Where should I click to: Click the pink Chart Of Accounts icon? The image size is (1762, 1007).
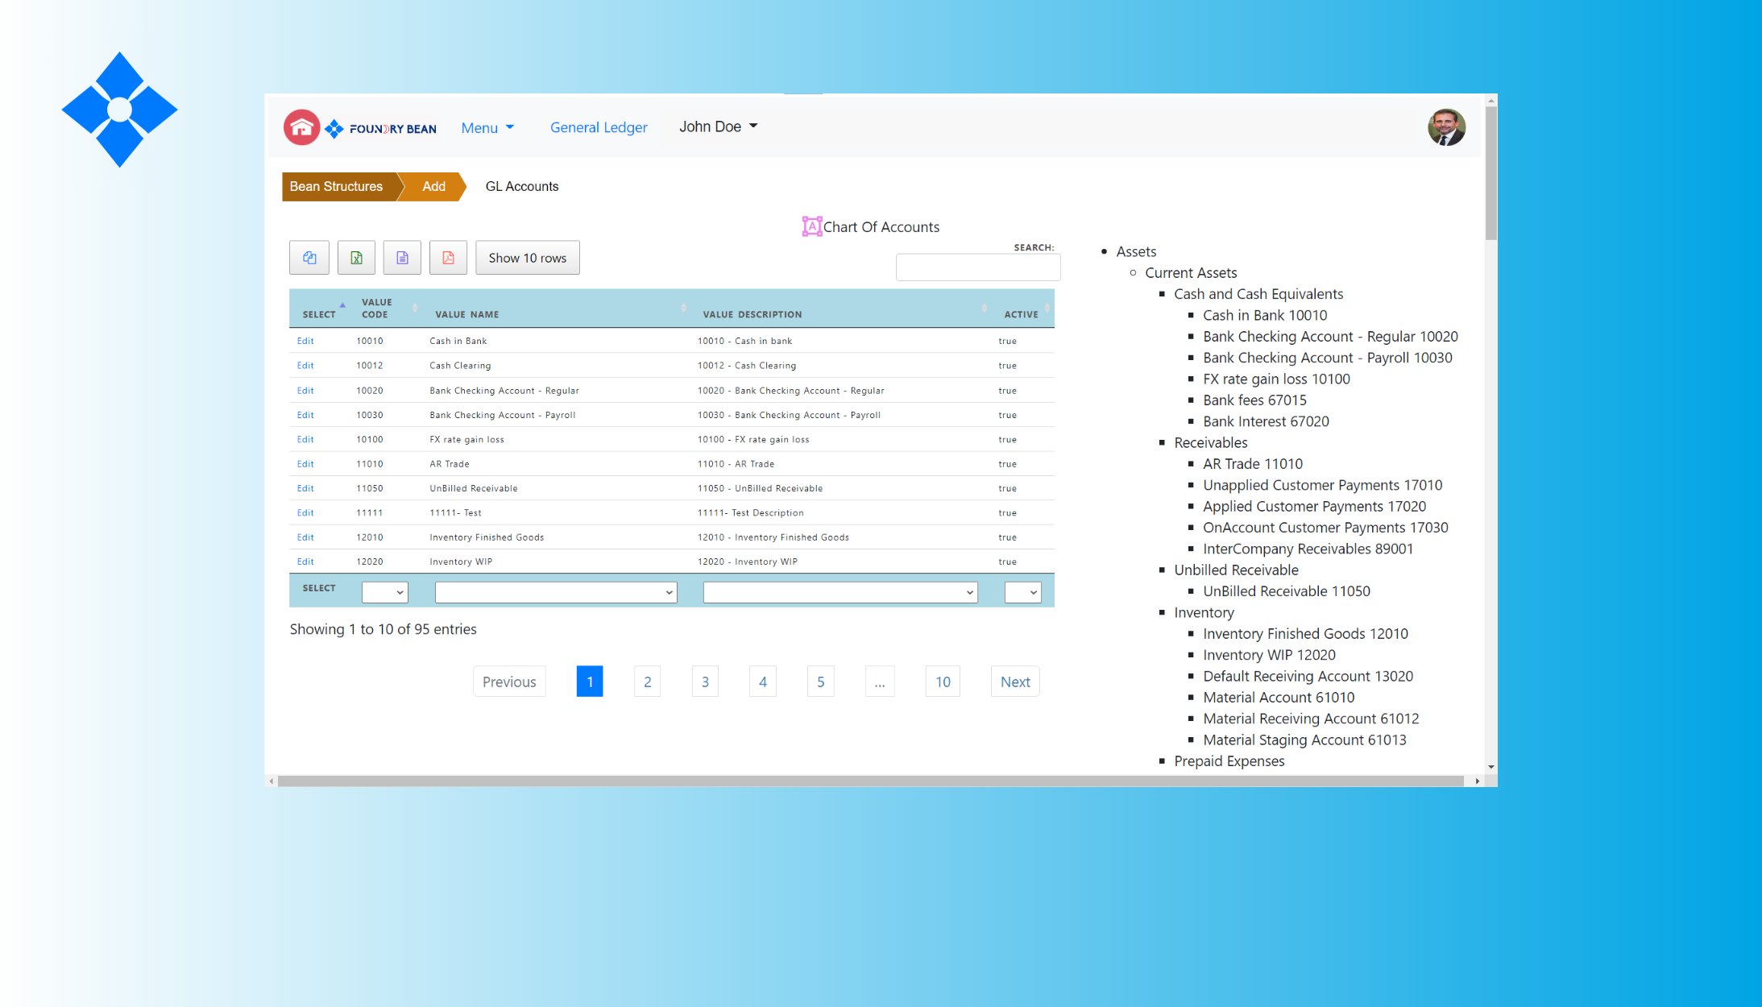(x=812, y=226)
